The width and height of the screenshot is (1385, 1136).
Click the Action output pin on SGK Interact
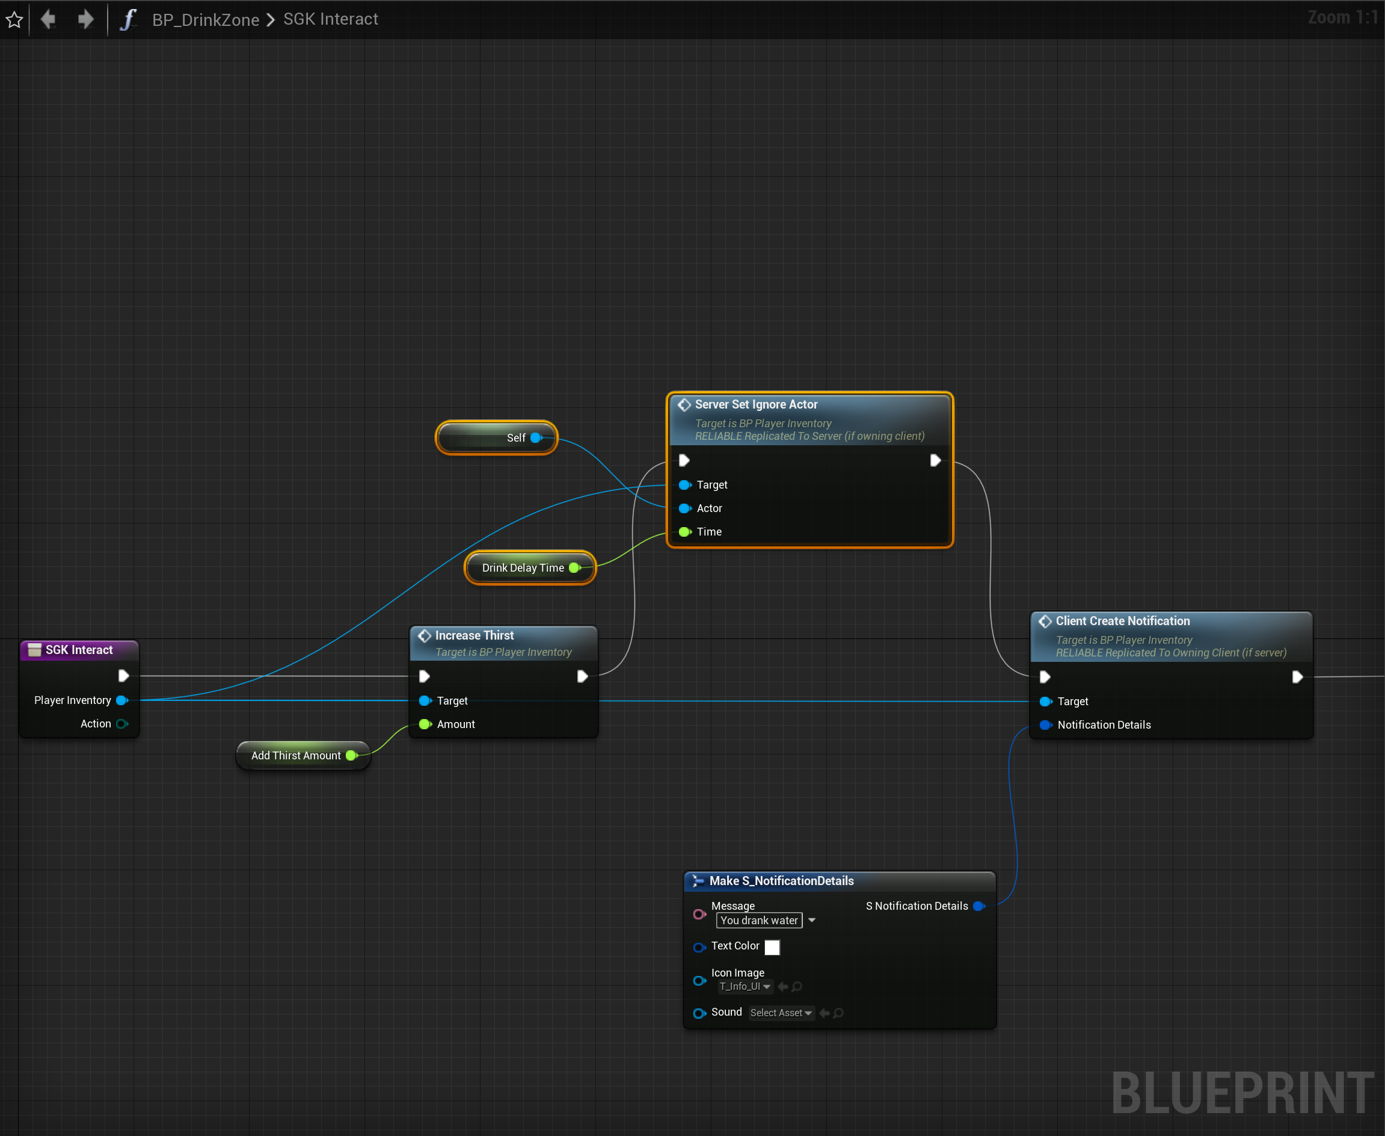pyautogui.click(x=121, y=723)
